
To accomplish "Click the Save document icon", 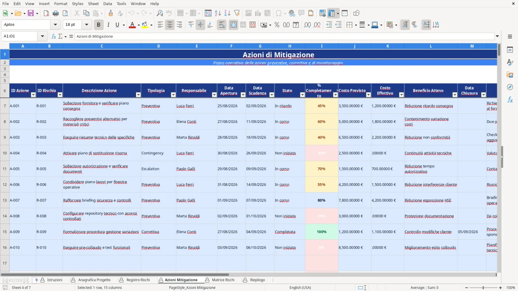I will point(31,13).
